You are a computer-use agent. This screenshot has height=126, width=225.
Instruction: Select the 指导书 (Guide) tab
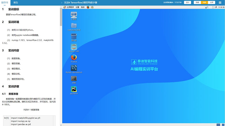(5, 2)
